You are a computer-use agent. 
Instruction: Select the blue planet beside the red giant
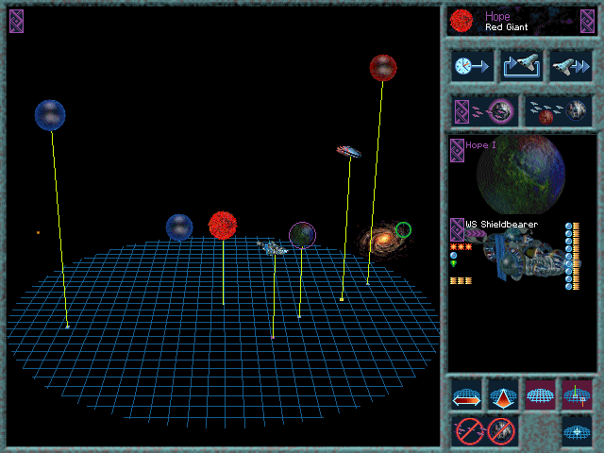[179, 227]
